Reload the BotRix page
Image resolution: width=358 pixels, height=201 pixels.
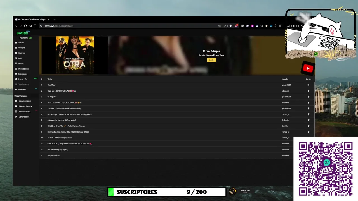tap(25, 26)
